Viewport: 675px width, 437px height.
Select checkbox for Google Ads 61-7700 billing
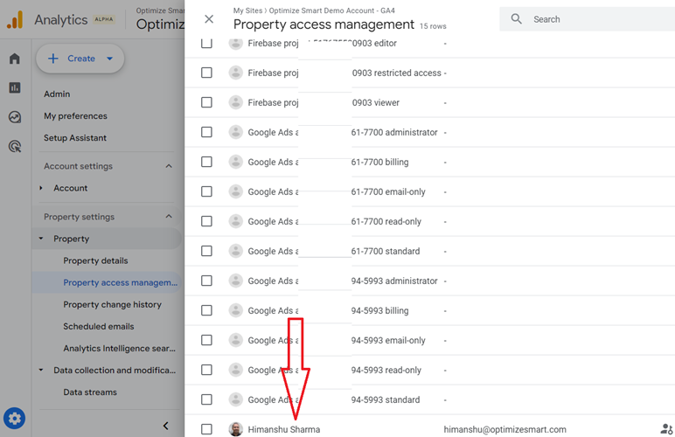(206, 162)
